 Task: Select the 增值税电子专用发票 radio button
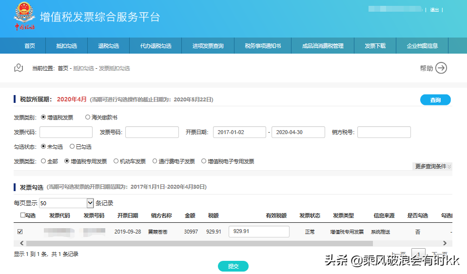click(204, 161)
